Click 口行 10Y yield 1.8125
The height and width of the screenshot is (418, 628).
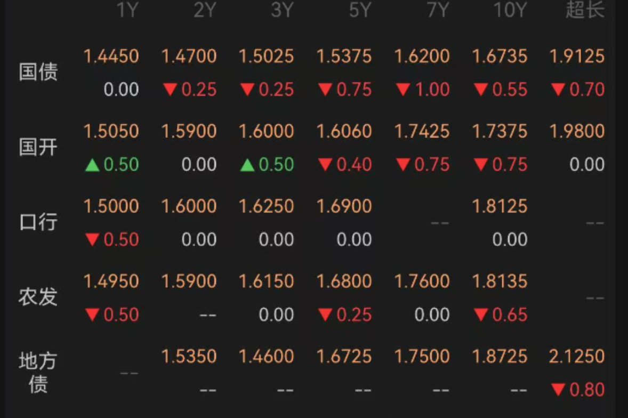point(500,206)
